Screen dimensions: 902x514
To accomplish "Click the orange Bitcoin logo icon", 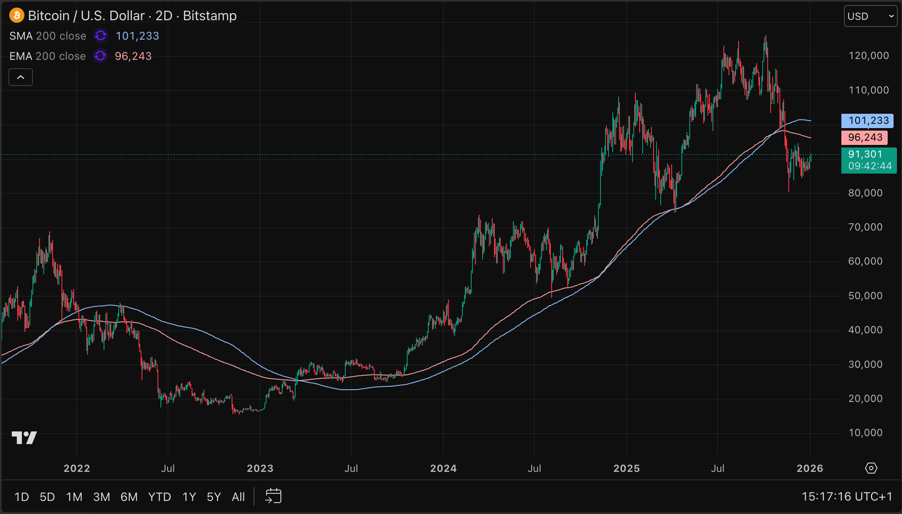I will 17,16.
